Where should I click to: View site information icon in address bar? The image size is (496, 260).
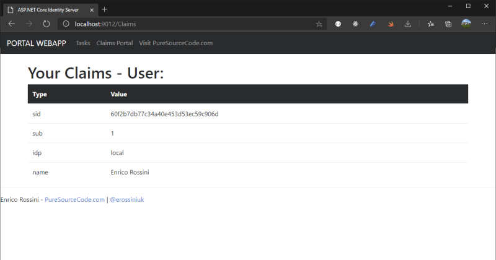[66, 24]
